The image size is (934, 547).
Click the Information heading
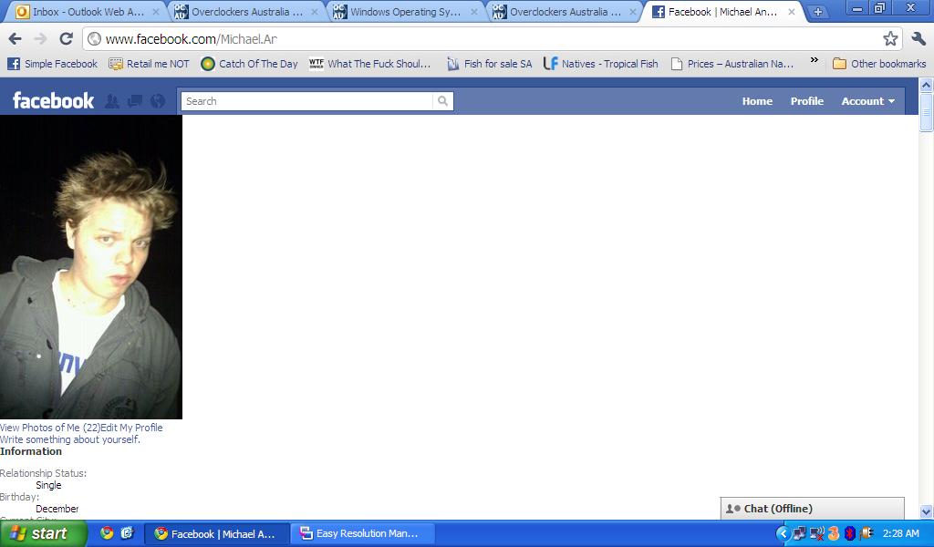pyautogui.click(x=31, y=451)
